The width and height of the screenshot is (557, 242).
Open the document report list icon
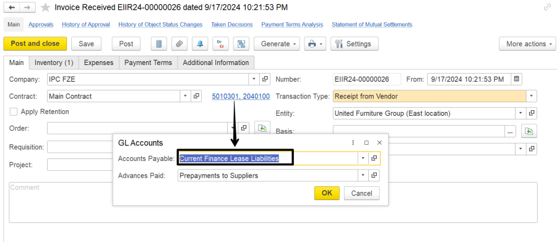(x=159, y=44)
